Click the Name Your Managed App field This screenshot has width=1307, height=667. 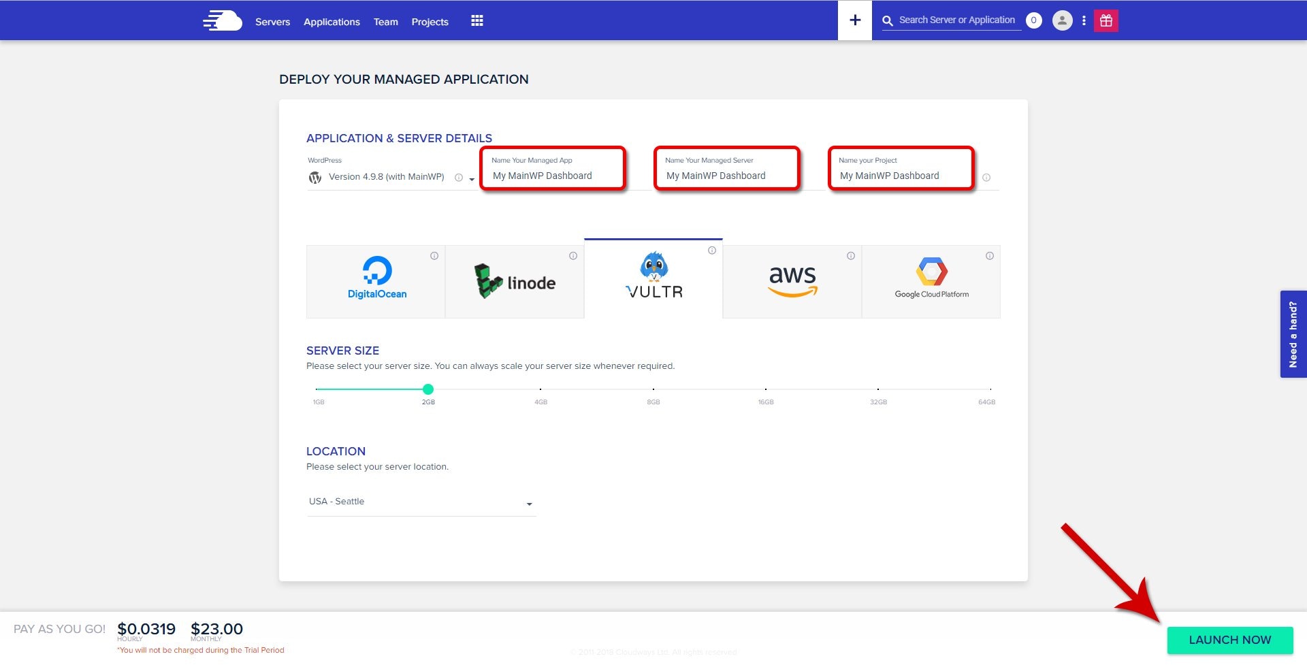pyautogui.click(x=553, y=176)
